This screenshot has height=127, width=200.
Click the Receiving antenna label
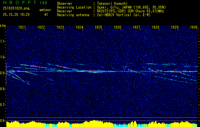point(73,15)
